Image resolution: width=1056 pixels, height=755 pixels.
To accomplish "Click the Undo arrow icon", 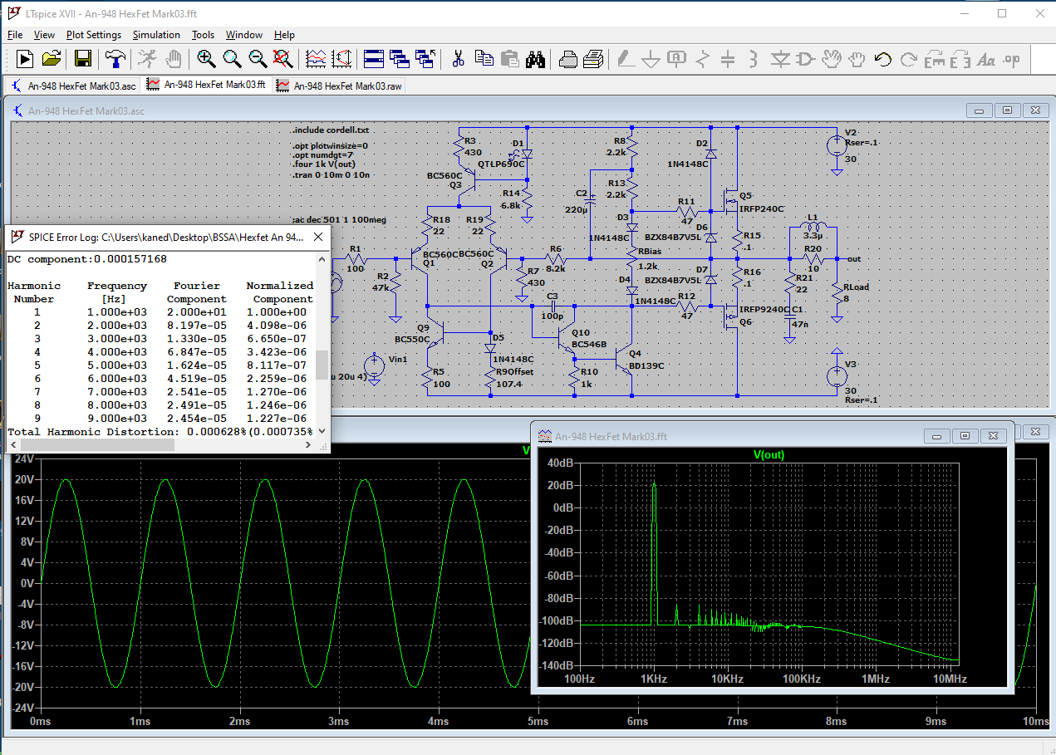I will point(882,59).
